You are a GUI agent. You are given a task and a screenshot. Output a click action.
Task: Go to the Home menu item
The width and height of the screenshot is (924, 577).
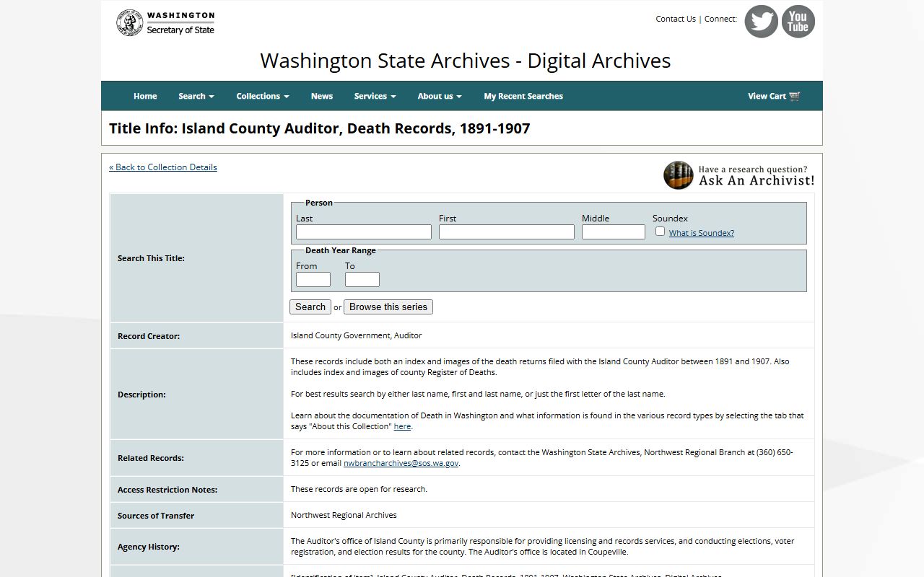coord(145,96)
